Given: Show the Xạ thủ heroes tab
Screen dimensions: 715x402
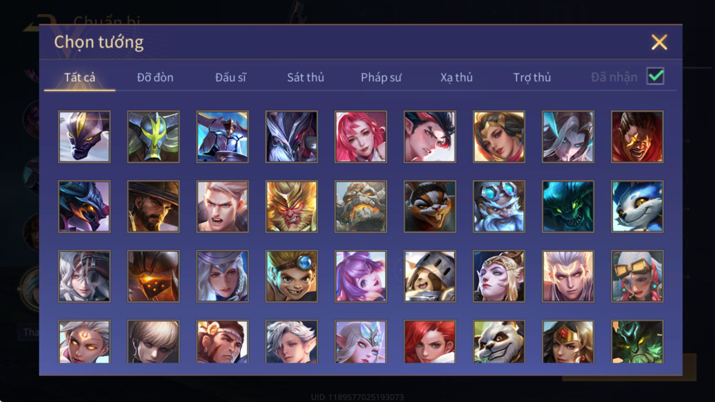Looking at the screenshot, I should tap(456, 77).
